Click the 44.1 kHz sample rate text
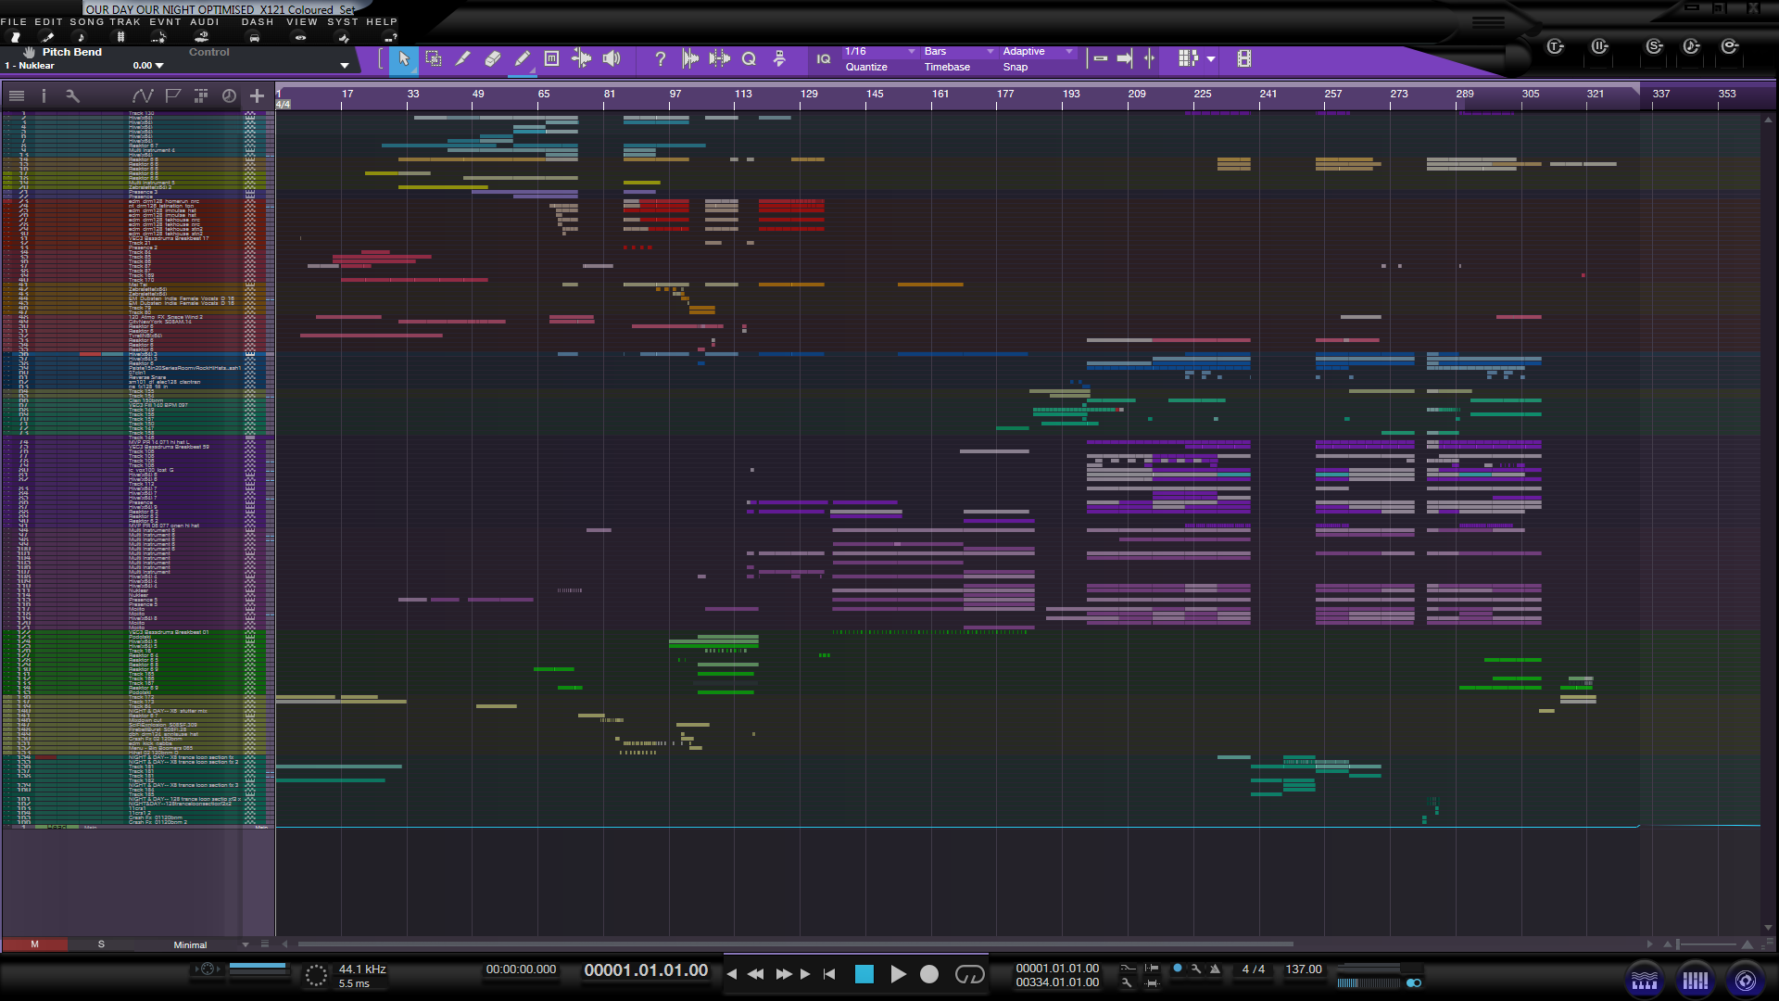Screen dimensions: 1779x1001 click(362, 969)
